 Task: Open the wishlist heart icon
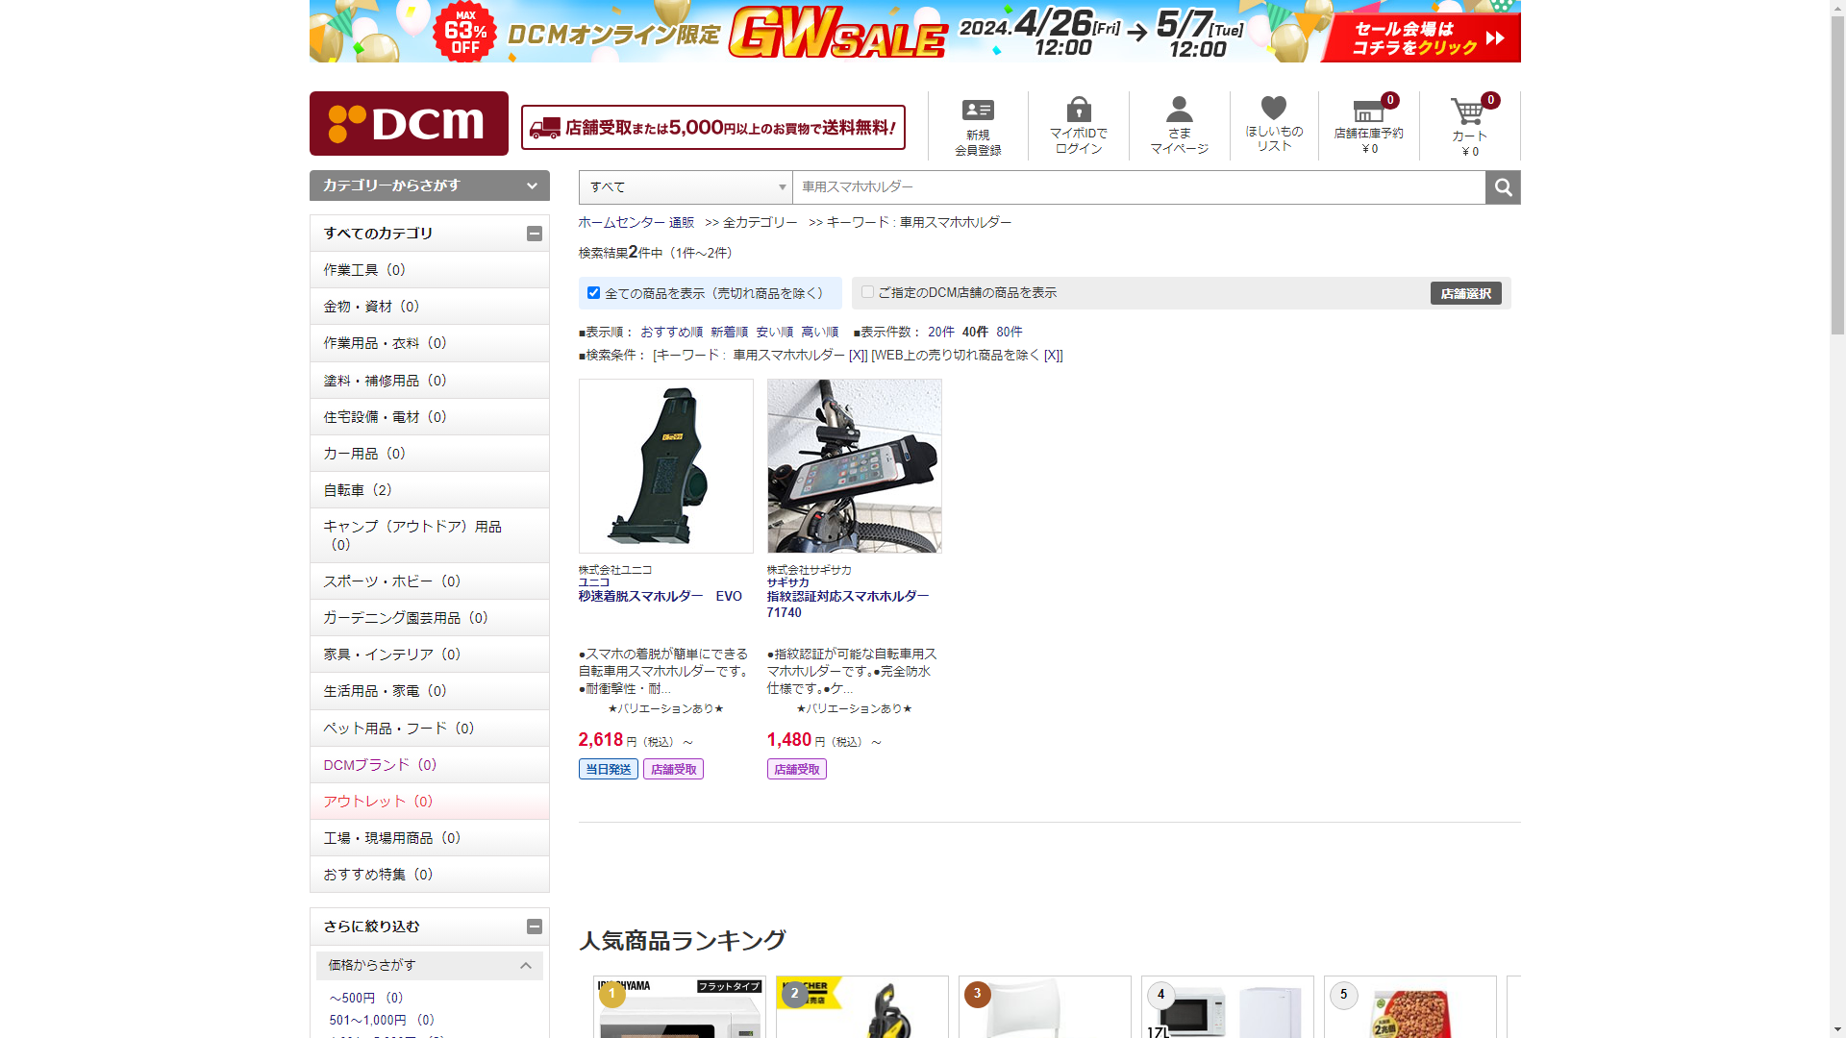click(x=1273, y=109)
